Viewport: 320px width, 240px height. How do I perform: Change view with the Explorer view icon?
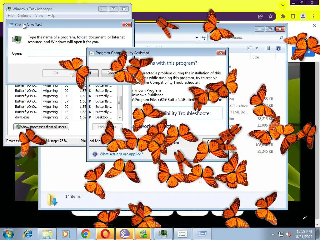pos(250,48)
